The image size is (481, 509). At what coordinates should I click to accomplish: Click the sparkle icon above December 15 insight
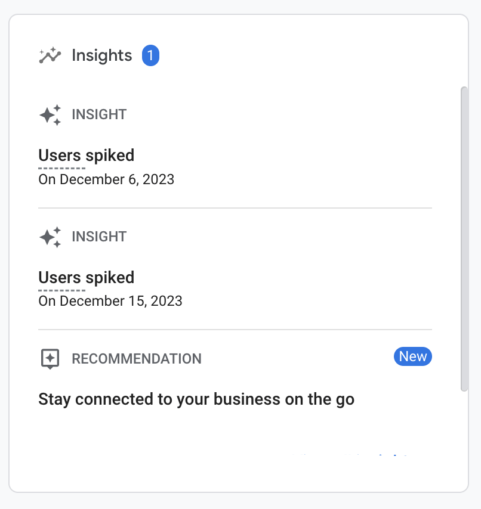coord(50,237)
